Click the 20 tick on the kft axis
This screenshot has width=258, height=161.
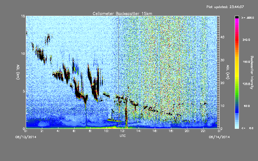tap(222, 83)
